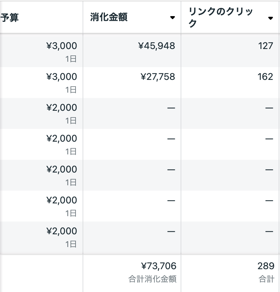The image size is (280, 292).
Task: Edit the first ¥2,000 budget cell
Action: tap(61, 107)
